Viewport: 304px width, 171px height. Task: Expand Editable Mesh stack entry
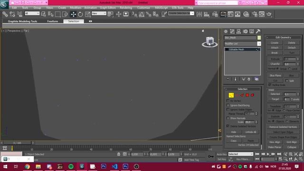[227, 49]
